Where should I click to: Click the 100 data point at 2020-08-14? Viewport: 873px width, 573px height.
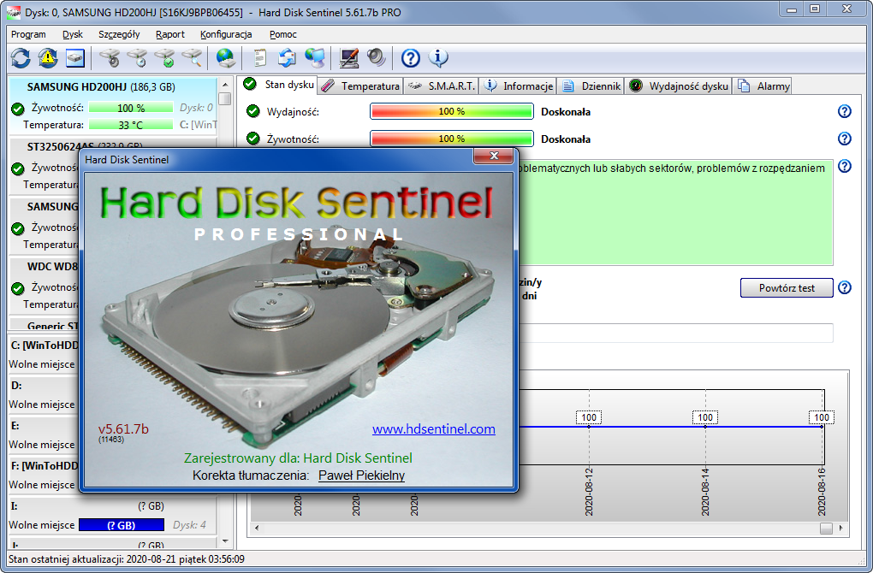705,418
